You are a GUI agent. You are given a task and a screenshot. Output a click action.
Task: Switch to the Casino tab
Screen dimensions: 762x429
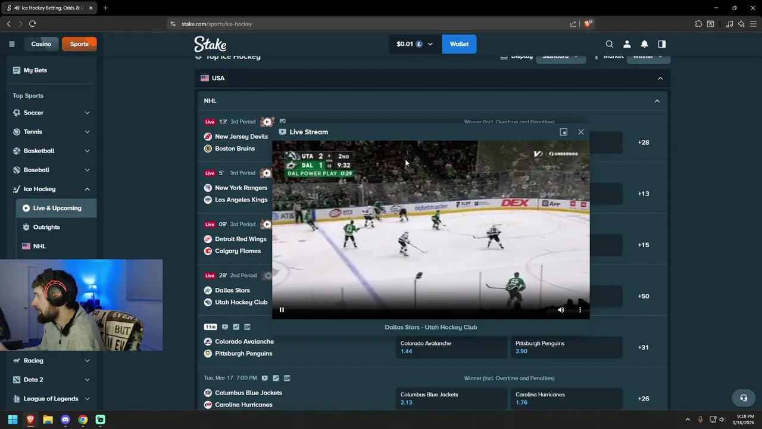point(41,44)
